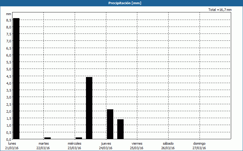Select the lunes 21/03/16 axis label
The image size is (243, 151).
tap(12, 146)
